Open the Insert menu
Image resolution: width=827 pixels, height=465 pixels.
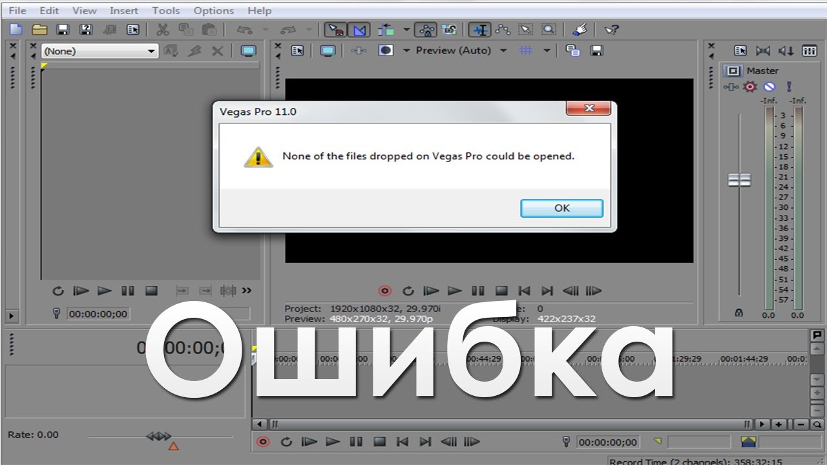coord(123,10)
